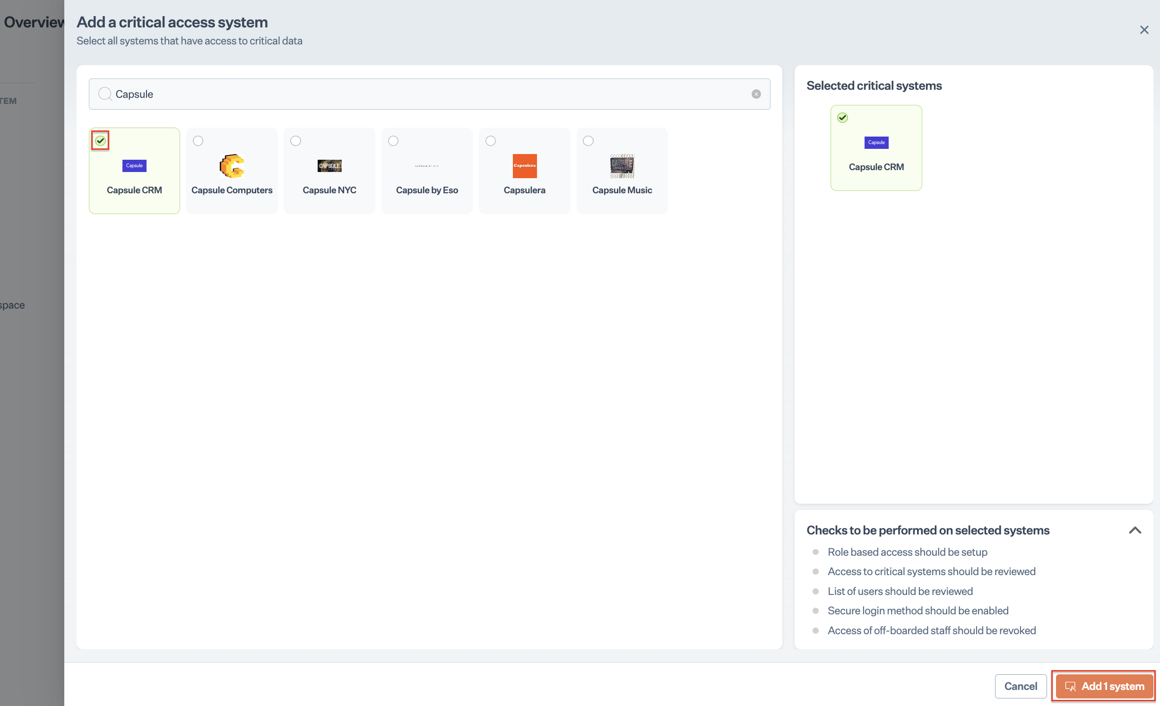
Task: Click the Capsule CRM logo icon
Action: [134, 166]
